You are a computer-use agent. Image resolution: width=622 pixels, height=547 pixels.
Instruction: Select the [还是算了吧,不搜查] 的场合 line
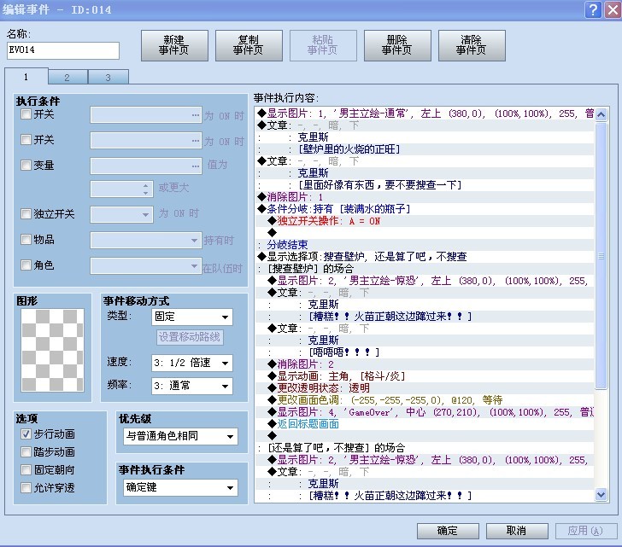[425, 447]
